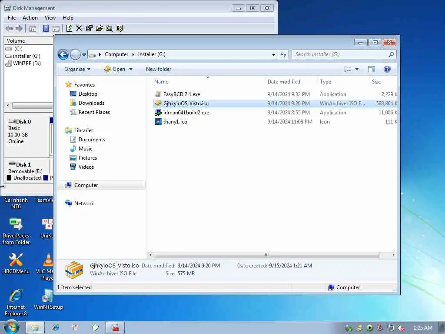
Task: Sort by the Type column header
Action: (x=325, y=82)
